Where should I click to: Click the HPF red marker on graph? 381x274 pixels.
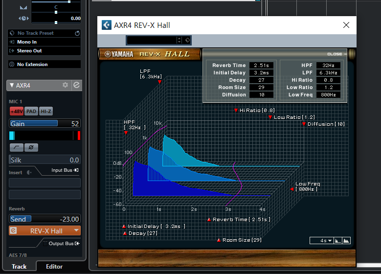[126, 133]
